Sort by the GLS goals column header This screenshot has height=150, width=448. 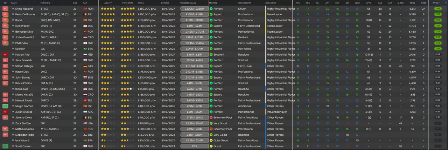point(380,3)
